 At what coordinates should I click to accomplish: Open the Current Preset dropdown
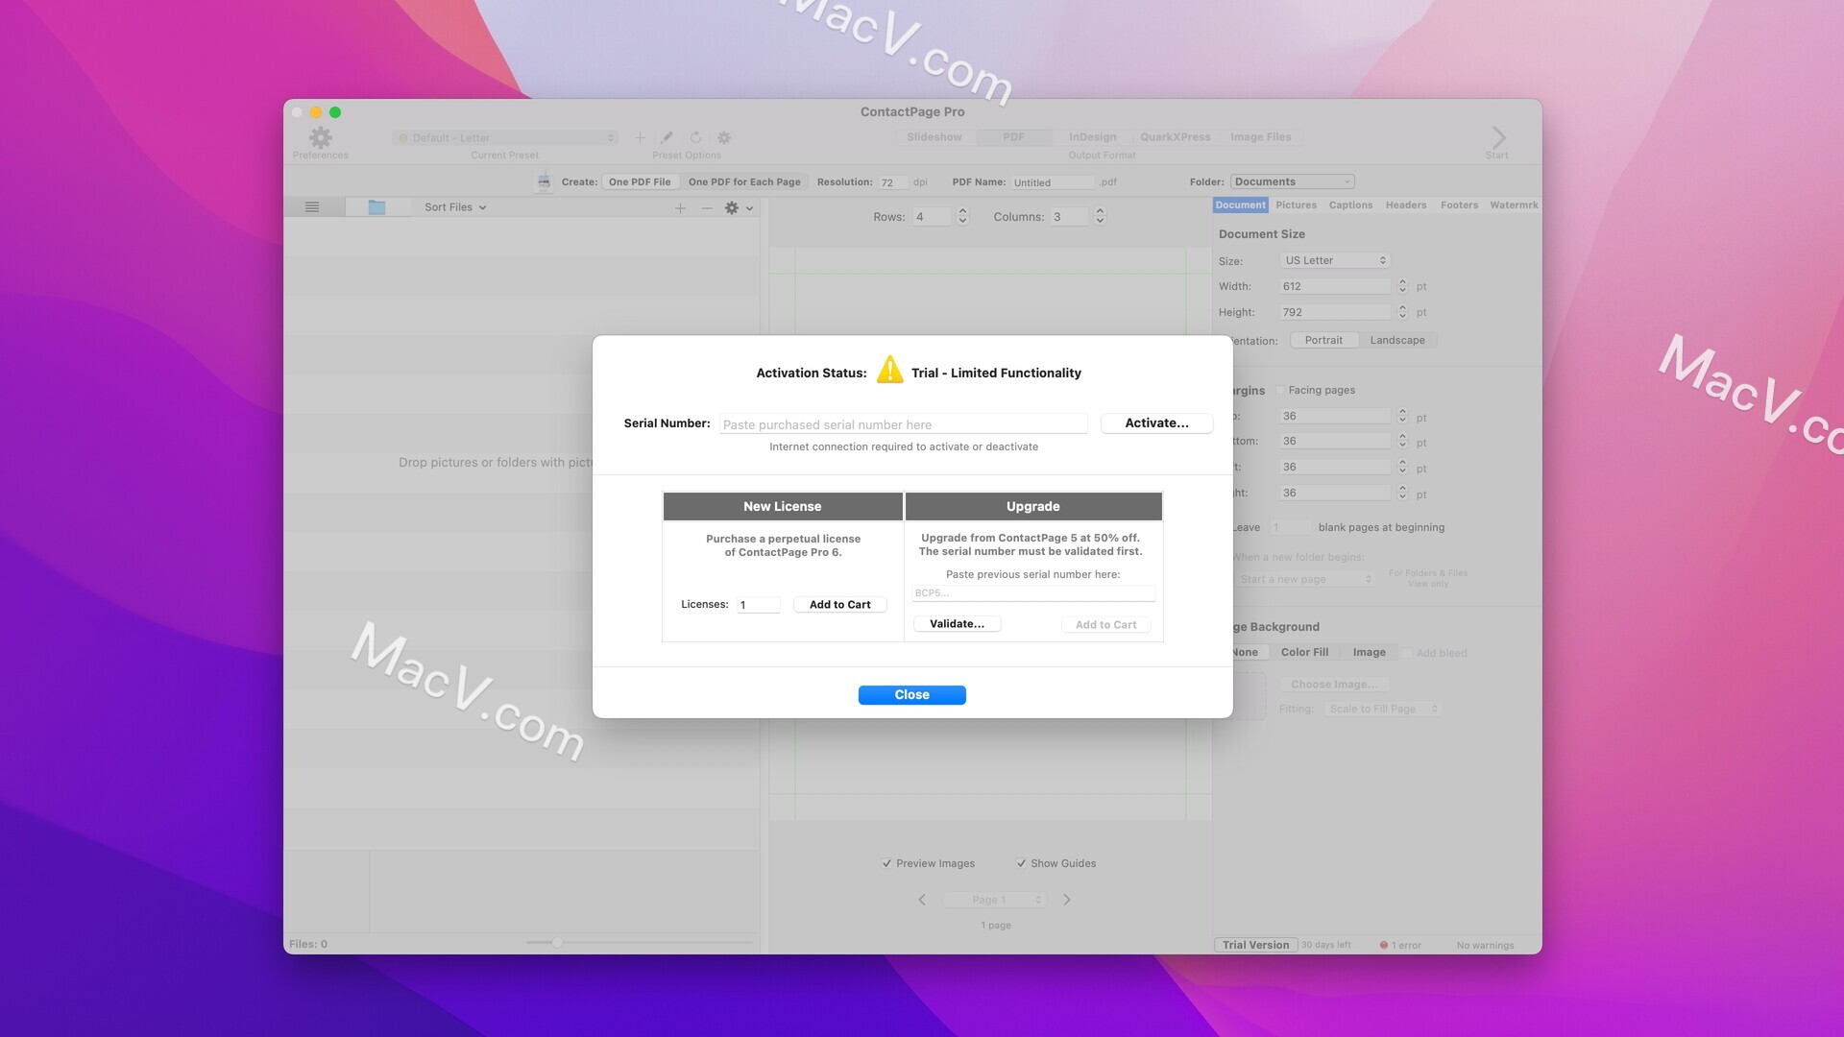pyautogui.click(x=505, y=138)
